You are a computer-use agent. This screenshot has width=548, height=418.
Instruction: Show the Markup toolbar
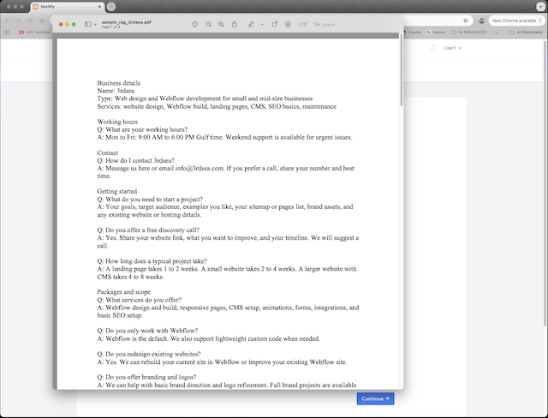point(288,24)
